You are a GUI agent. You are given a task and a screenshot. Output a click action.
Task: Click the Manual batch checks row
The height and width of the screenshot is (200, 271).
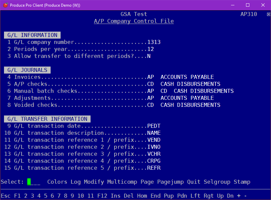[121, 91]
